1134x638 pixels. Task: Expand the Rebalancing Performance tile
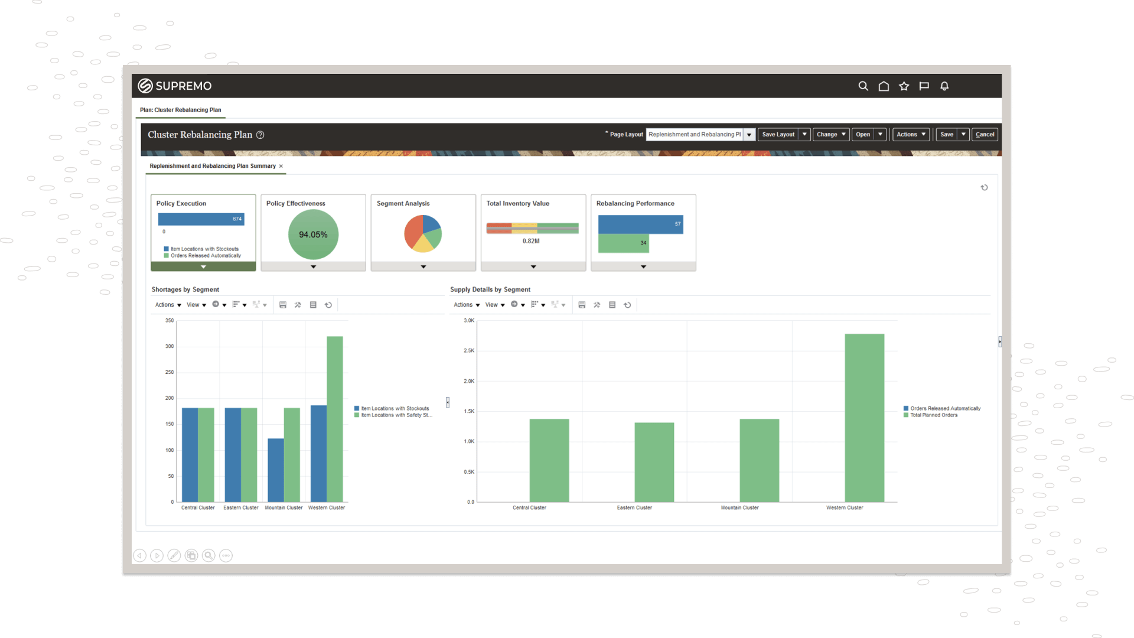point(643,266)
